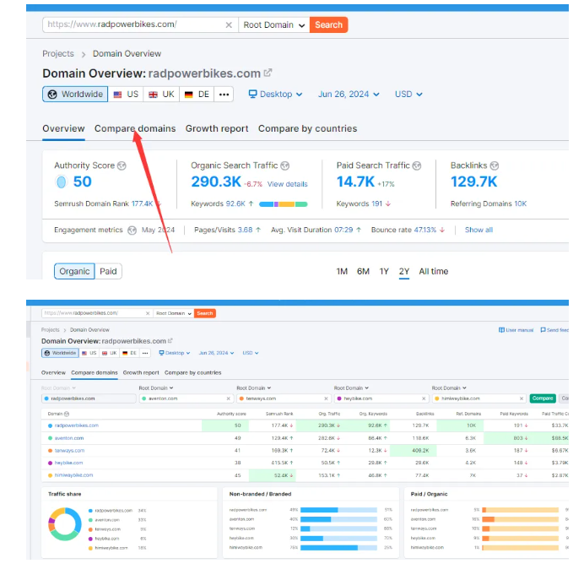Set chart range to 1Y
Viewport: 584px width, 569px height.
tap(384, 271)
